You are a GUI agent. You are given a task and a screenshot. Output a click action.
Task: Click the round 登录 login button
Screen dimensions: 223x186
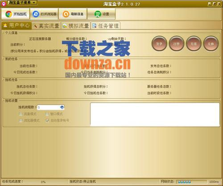(159, 44)
